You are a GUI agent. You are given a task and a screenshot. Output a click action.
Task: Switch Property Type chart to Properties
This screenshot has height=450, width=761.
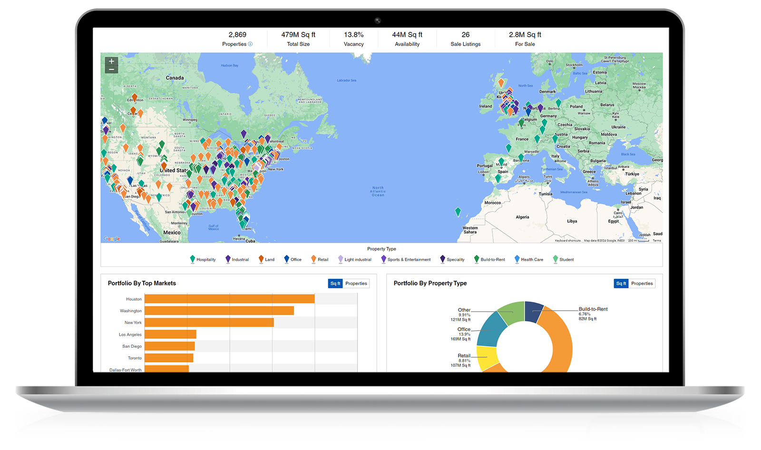pyautogui.click(x=642, y=284)
